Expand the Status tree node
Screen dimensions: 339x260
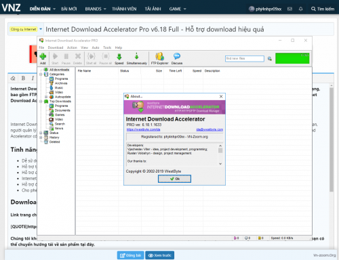click(41, 133)
